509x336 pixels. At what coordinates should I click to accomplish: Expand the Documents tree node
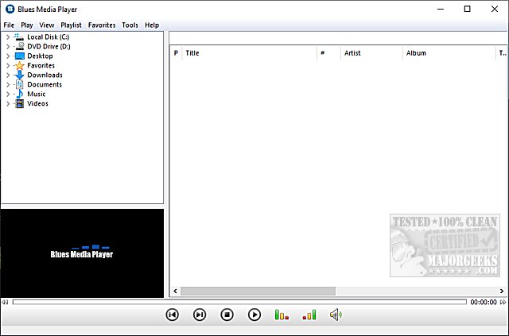(8, 85)
